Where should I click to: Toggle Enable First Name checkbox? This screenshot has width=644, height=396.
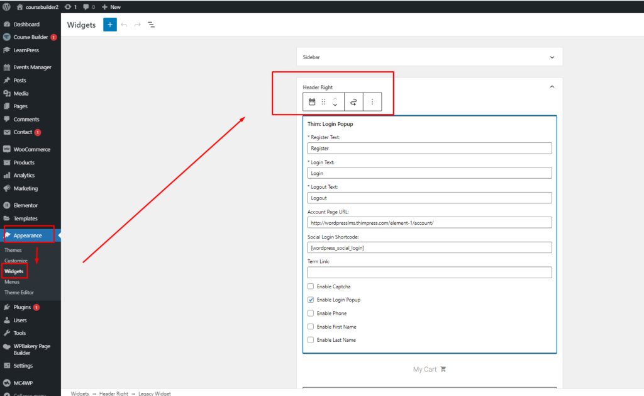(311, 327)
